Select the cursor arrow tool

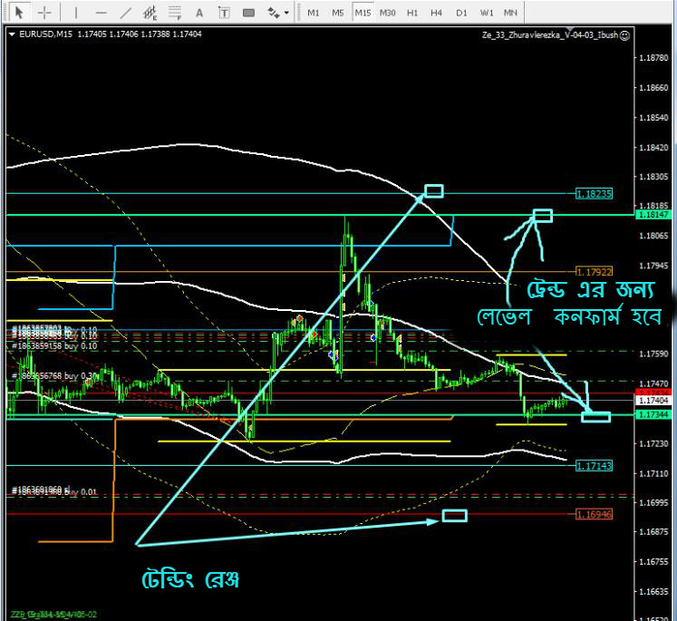pyautogui.click(x=18, y=13)
